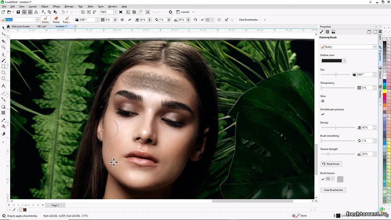Click Texture strength 20% field in Properties
Screen dimensions: 391x220
coord(367,154)
